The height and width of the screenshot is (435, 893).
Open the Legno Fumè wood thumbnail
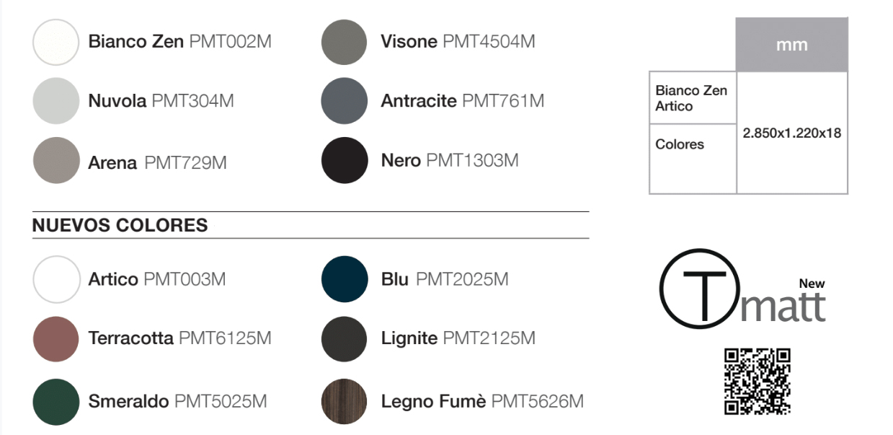[x=345, y=402]
